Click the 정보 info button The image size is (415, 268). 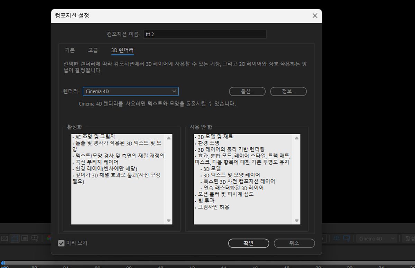[288, 91]
